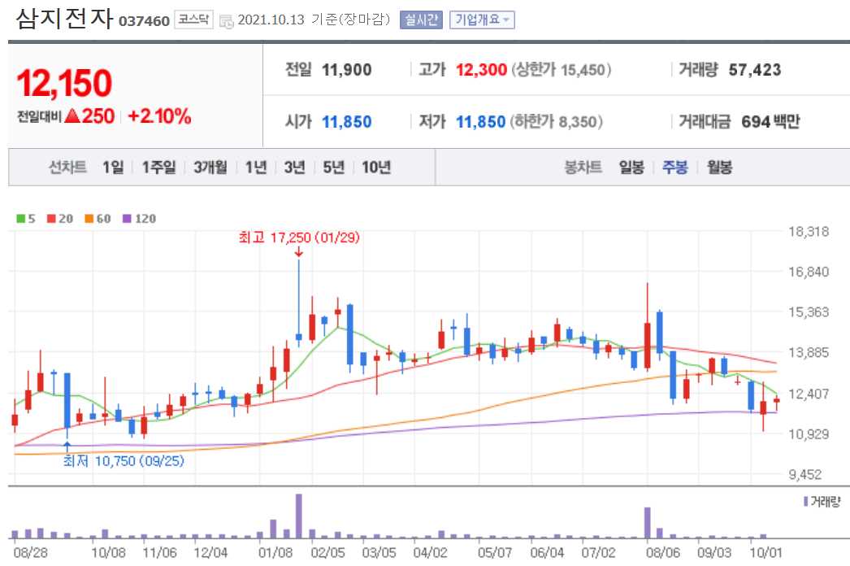Image resolution: width=850 pixels, height=566 pixels.
Task: Click the 02/05 date axis label
Action: [327, 552]
